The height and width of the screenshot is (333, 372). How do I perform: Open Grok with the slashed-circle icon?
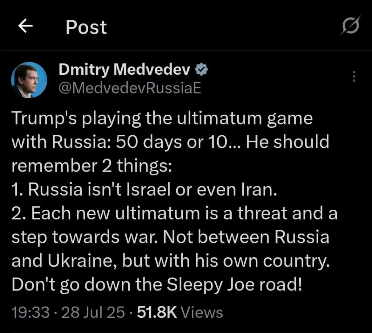point(351,26)
